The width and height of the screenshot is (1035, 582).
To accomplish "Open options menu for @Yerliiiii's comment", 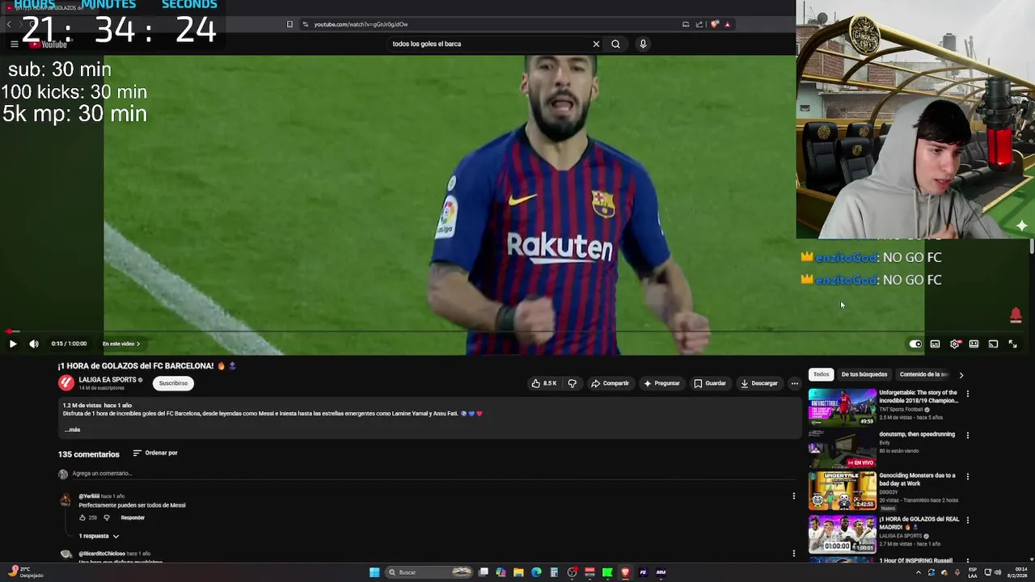I will [x=794, y=496].
